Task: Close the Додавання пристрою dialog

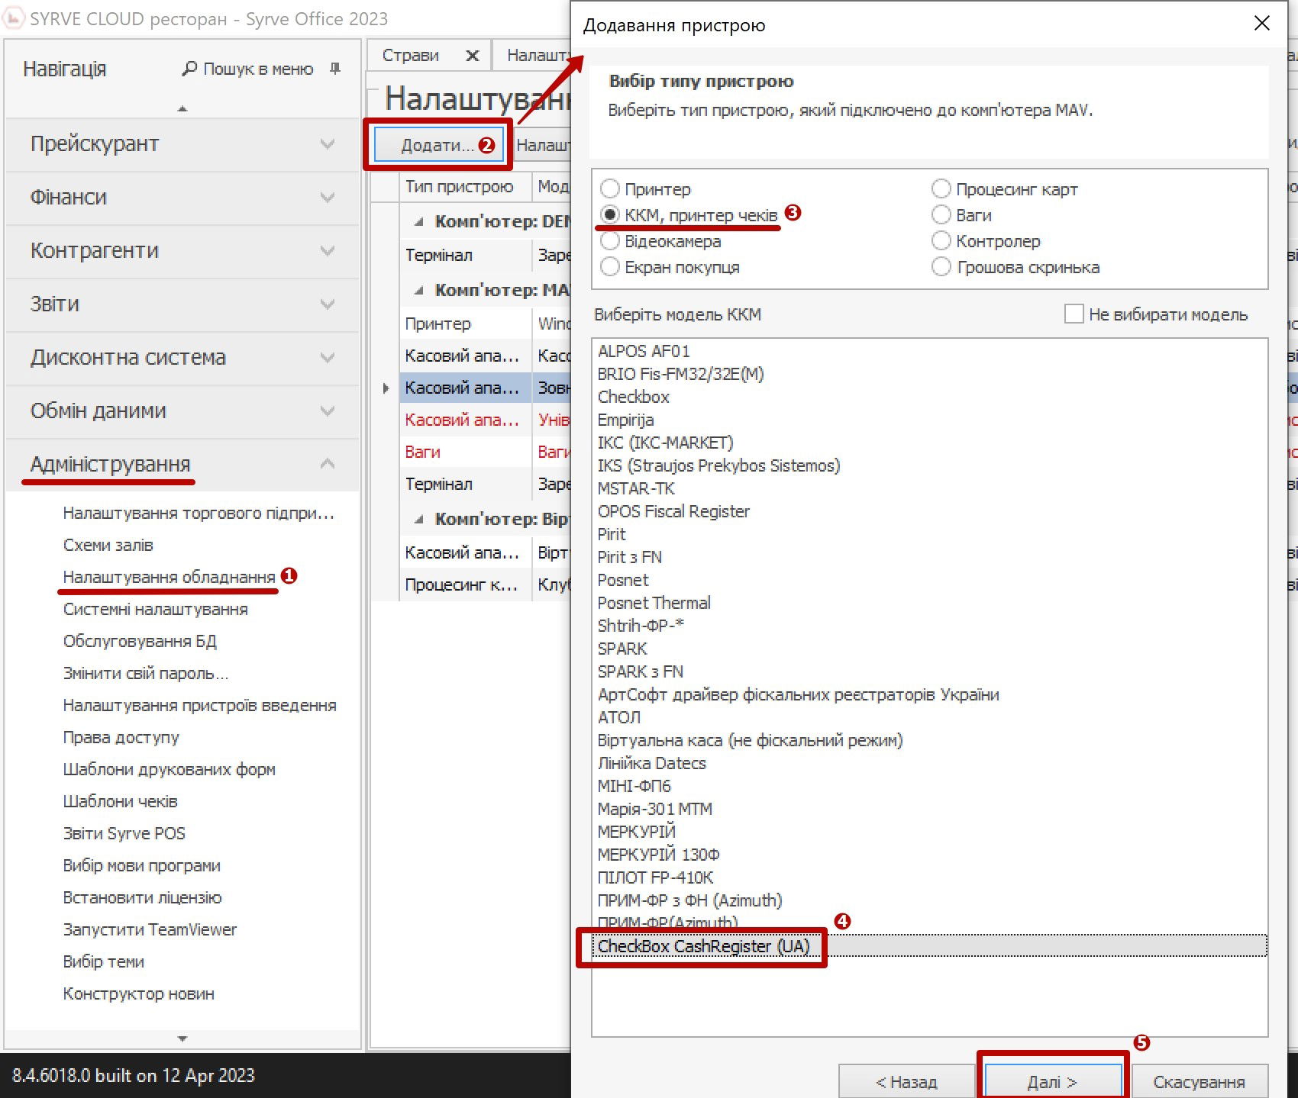Action: click(1261, 24)
